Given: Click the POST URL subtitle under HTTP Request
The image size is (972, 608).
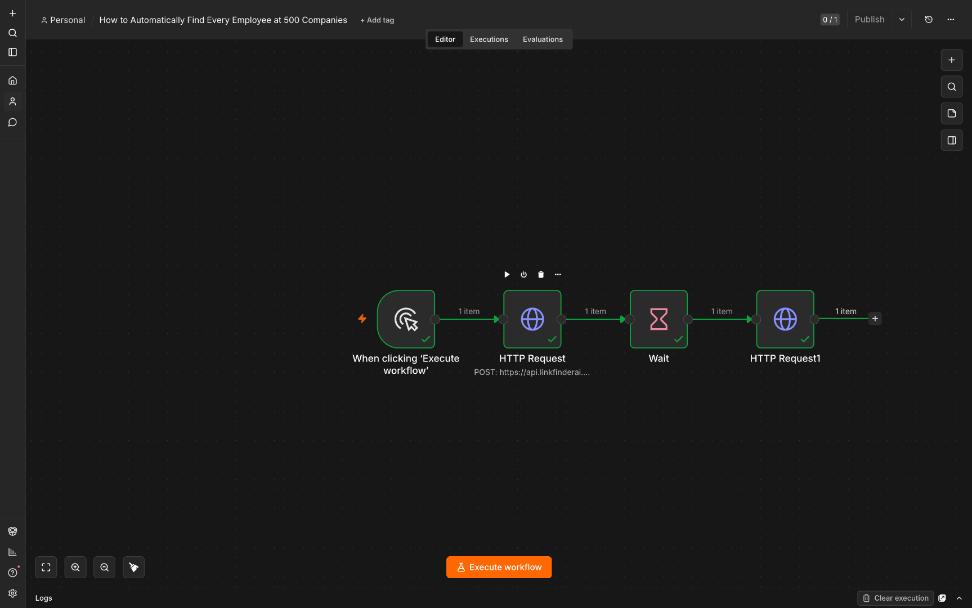Looking at the screenshot, I should [532, 372].
